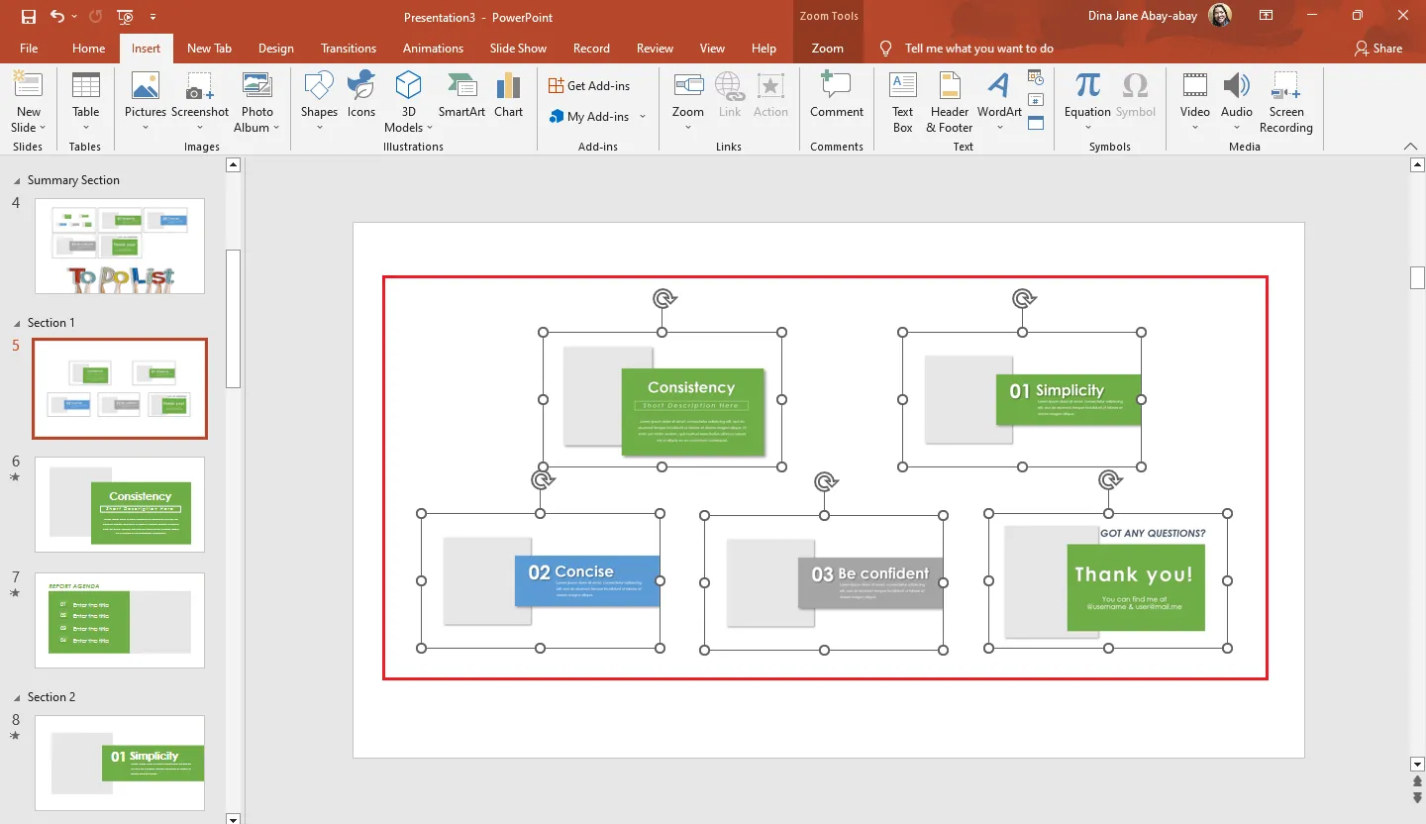Click the Save icon in Quick Access Toolbar
1426x824 pixels.
[29, 17]
